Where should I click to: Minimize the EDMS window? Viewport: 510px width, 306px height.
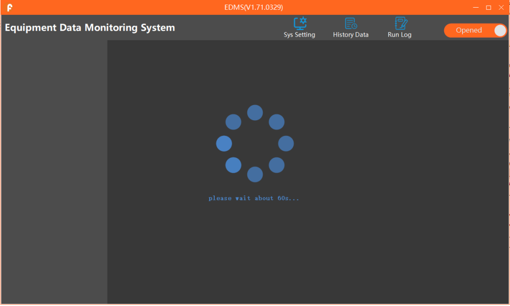(x=476, y=7)
